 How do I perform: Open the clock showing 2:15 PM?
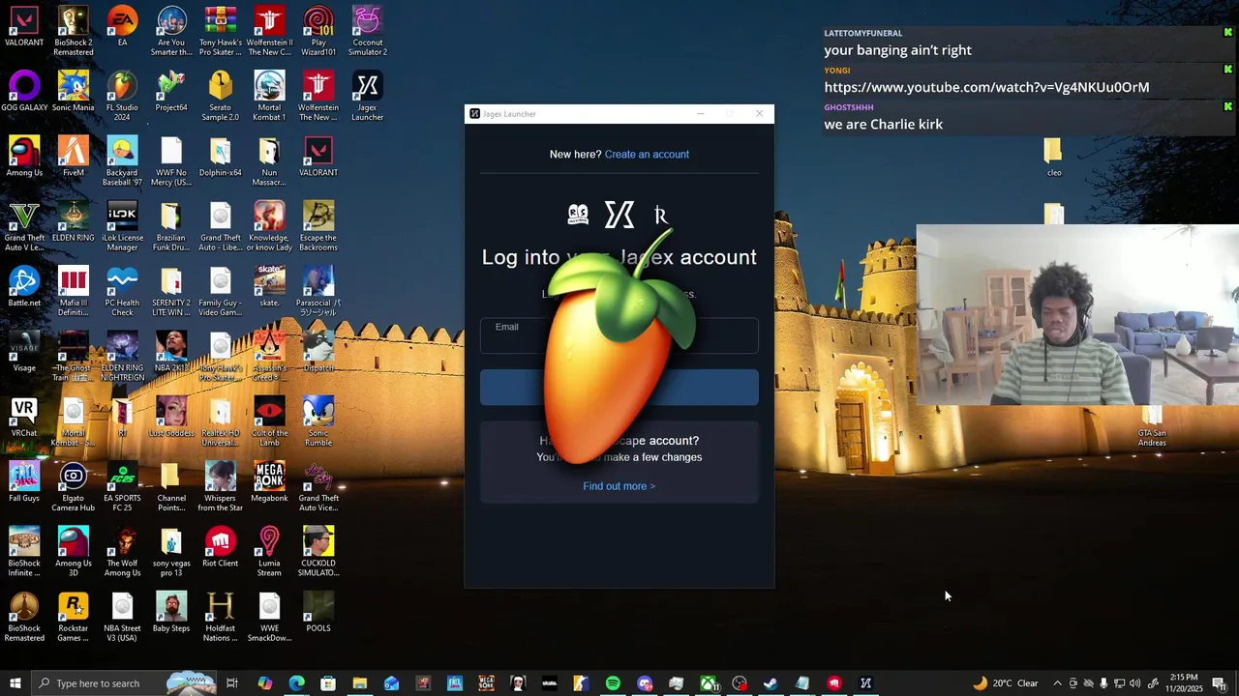pos(1183,683)
